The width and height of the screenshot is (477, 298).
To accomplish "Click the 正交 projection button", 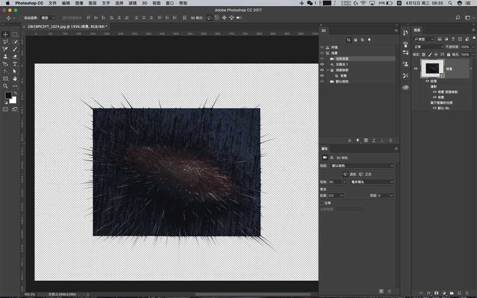I will point(361,174).
